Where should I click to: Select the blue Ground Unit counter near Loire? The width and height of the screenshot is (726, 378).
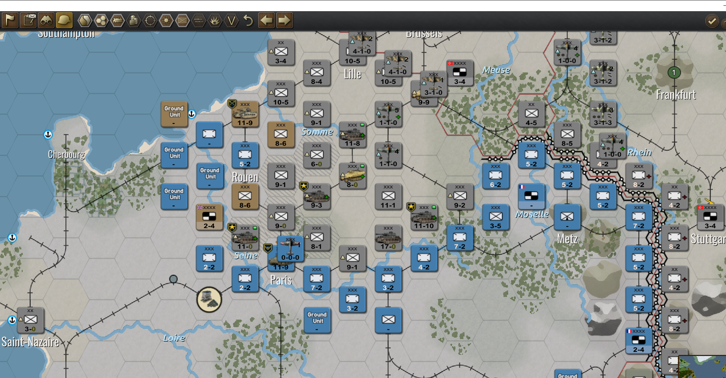[317, 320]
